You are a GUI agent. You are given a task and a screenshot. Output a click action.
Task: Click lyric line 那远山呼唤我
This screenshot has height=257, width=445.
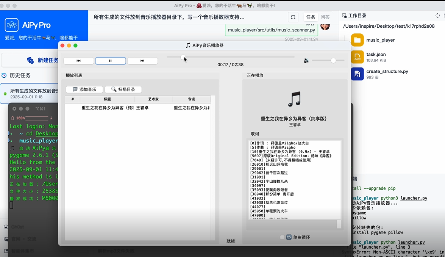pos(276,165)
